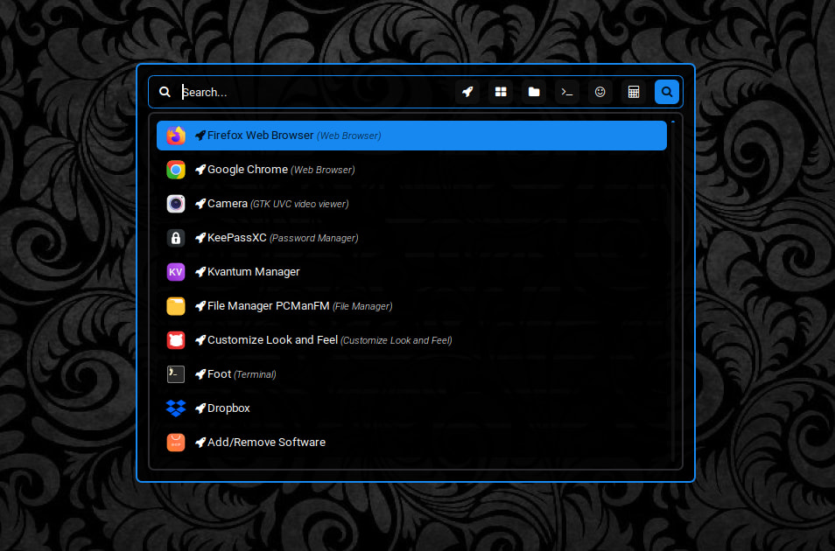Switch to the windows grid mode icon
The width and height of the screenshot is (835, 551).
(501, 92)
